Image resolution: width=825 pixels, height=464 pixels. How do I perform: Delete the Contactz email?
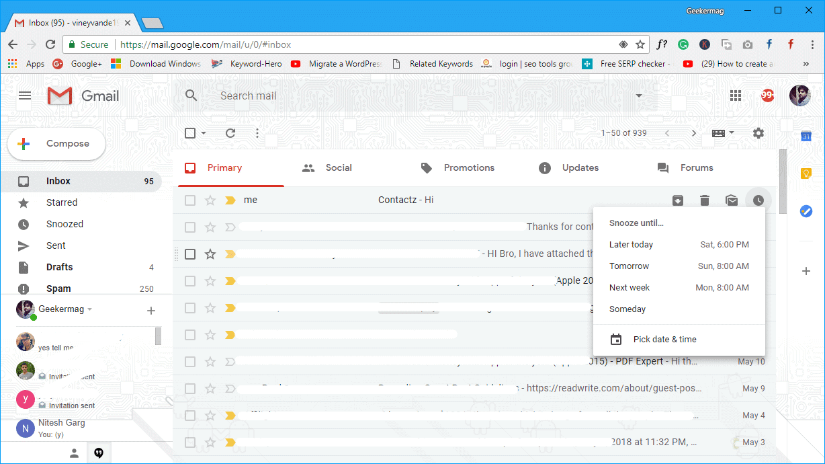[705, 200]
